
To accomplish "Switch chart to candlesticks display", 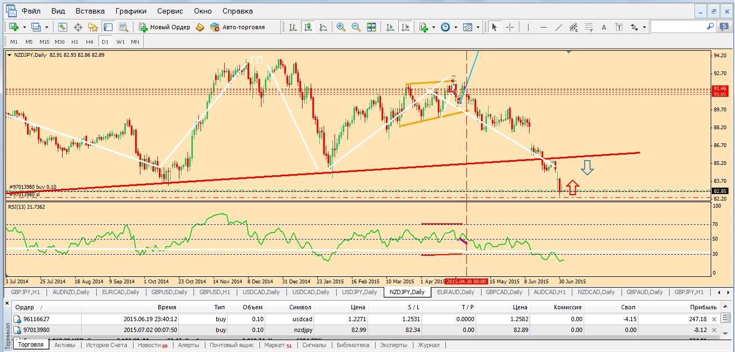I will pyautogui.click(x=308, y=27).
